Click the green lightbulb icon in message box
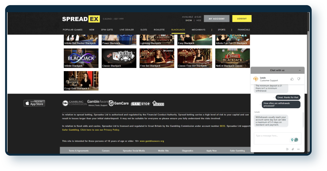This screenshot has height=171, width=327. click(x=292, y=140)
